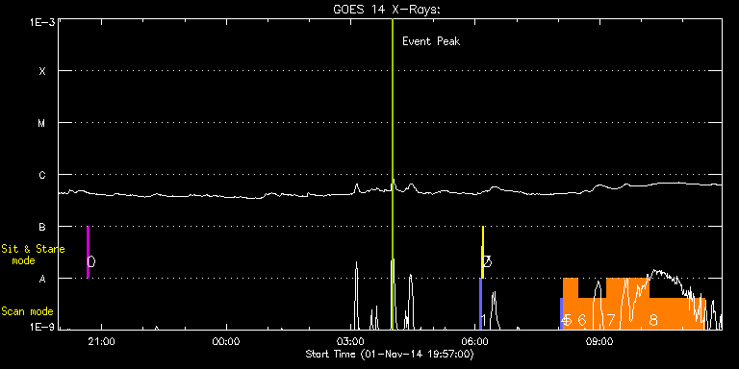
Task: Click the Event Peak text label
Action: click(x=431, y=41)
